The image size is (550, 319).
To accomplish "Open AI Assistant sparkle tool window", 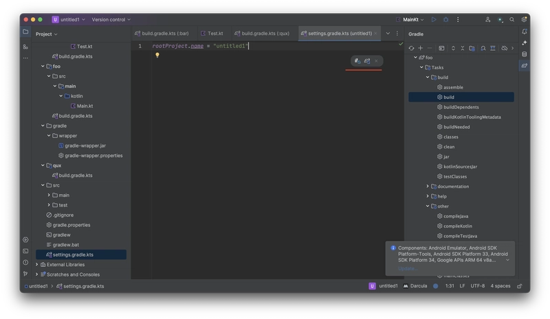I will pos(525,43).
